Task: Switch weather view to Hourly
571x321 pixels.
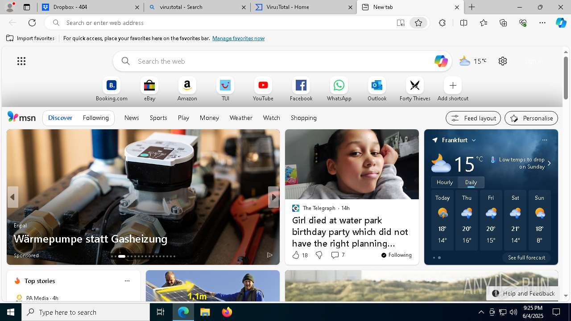Action: 445,182
